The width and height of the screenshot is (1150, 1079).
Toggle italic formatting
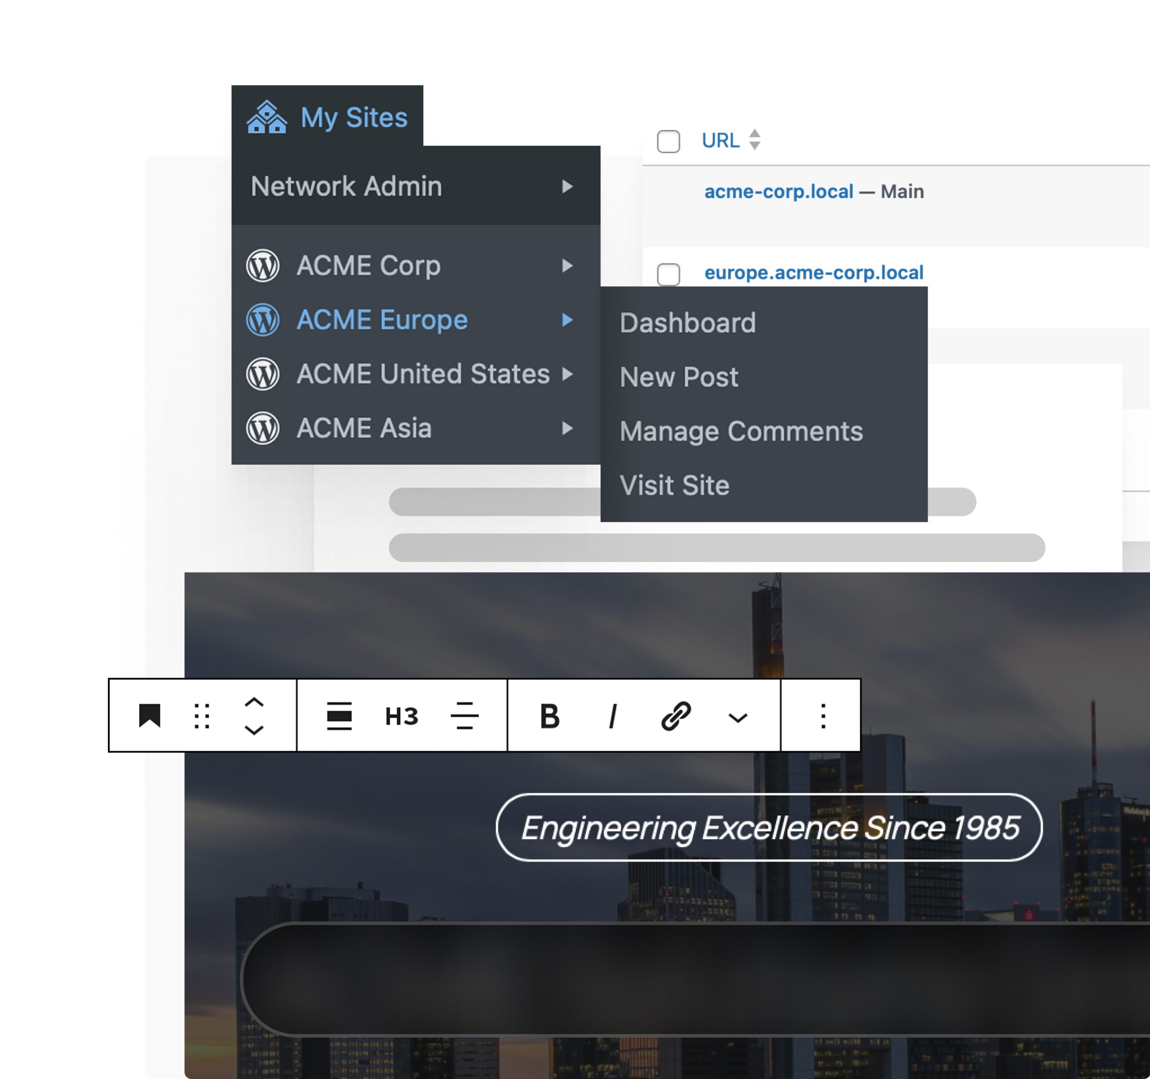(x=613, y=716)
